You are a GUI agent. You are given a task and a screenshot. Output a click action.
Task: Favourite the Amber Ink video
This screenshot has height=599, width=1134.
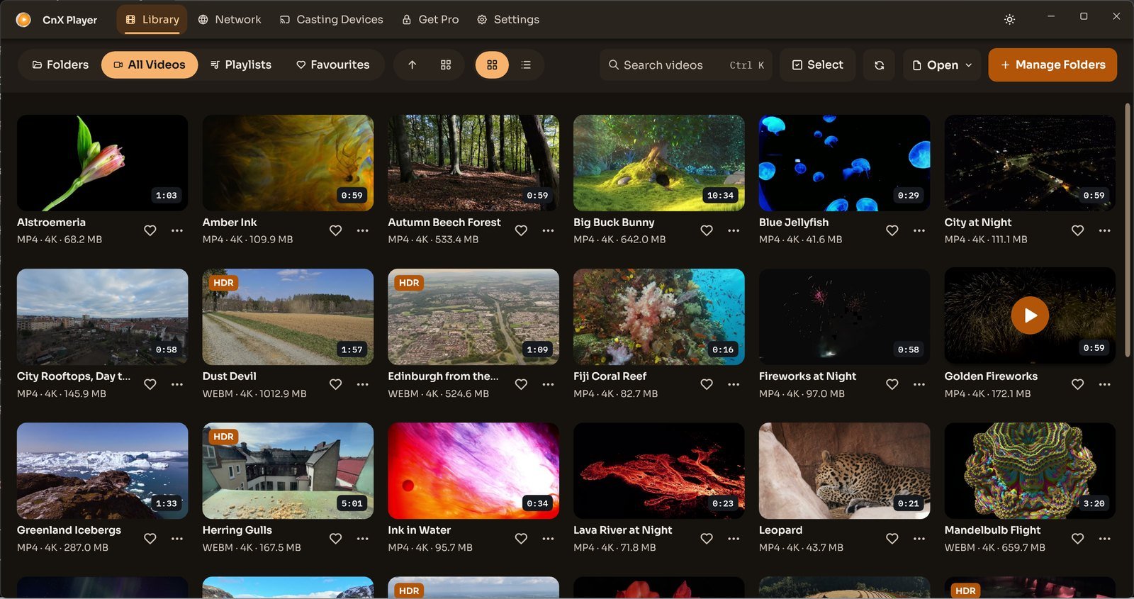pyautogui.click(x=336, y=230)
